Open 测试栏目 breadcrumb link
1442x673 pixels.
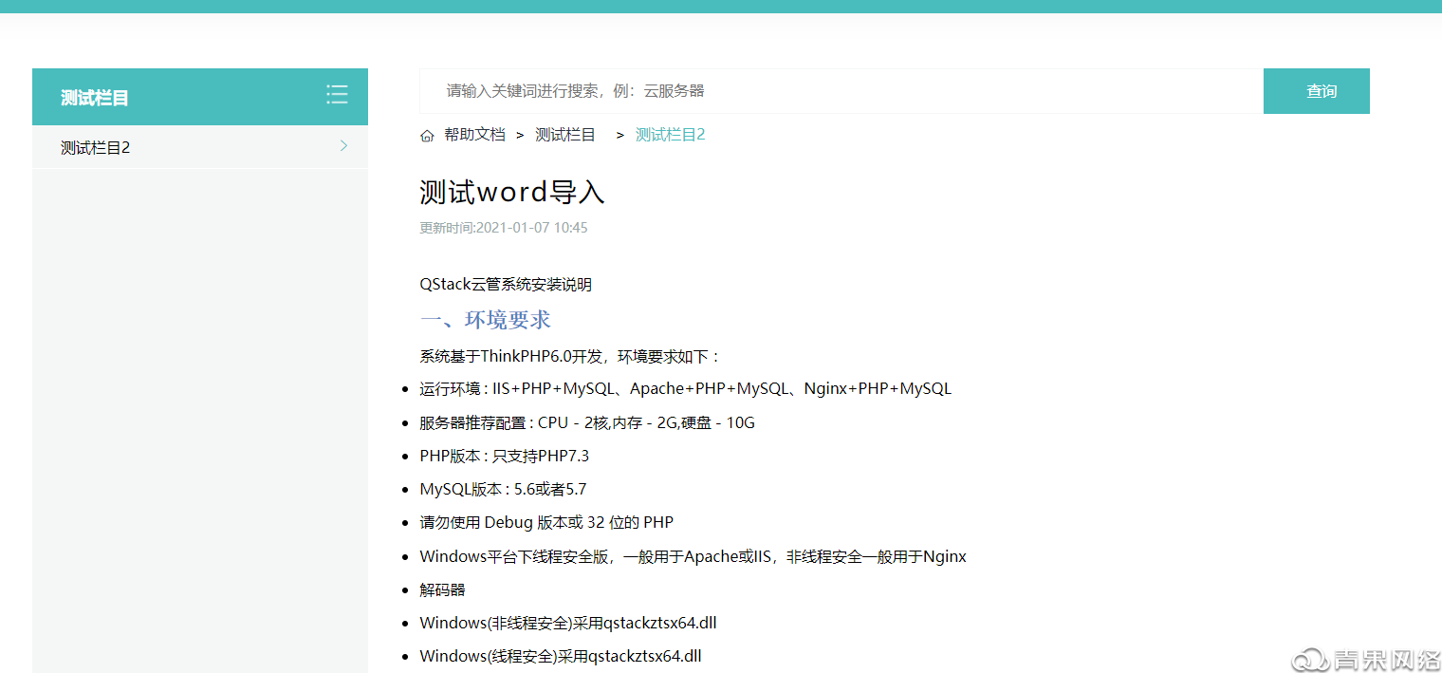click(565, 135)
